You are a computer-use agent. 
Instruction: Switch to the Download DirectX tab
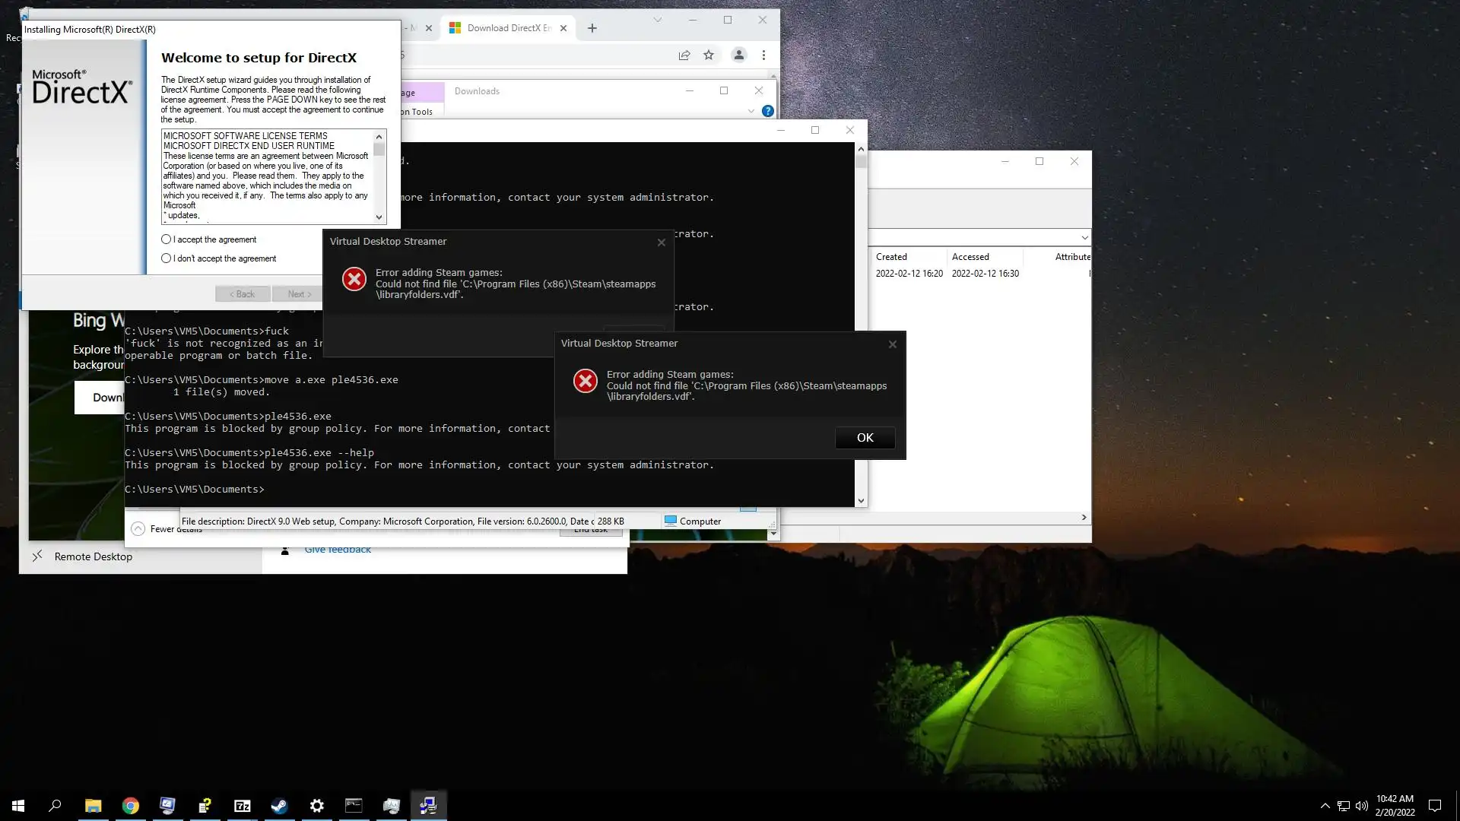pyautogui.click(x=507, y=28)
